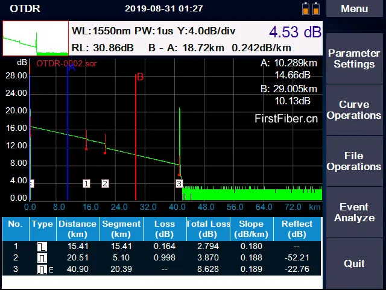Click event marker 3 on graph
Viewport: 386px width, 290px height.
(x=179, y=183)
